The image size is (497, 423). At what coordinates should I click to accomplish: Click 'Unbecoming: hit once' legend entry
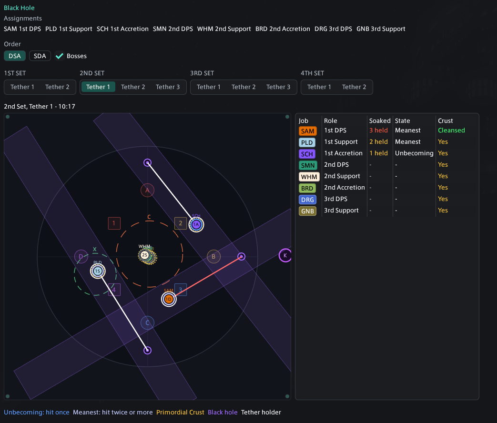point(36,412)
